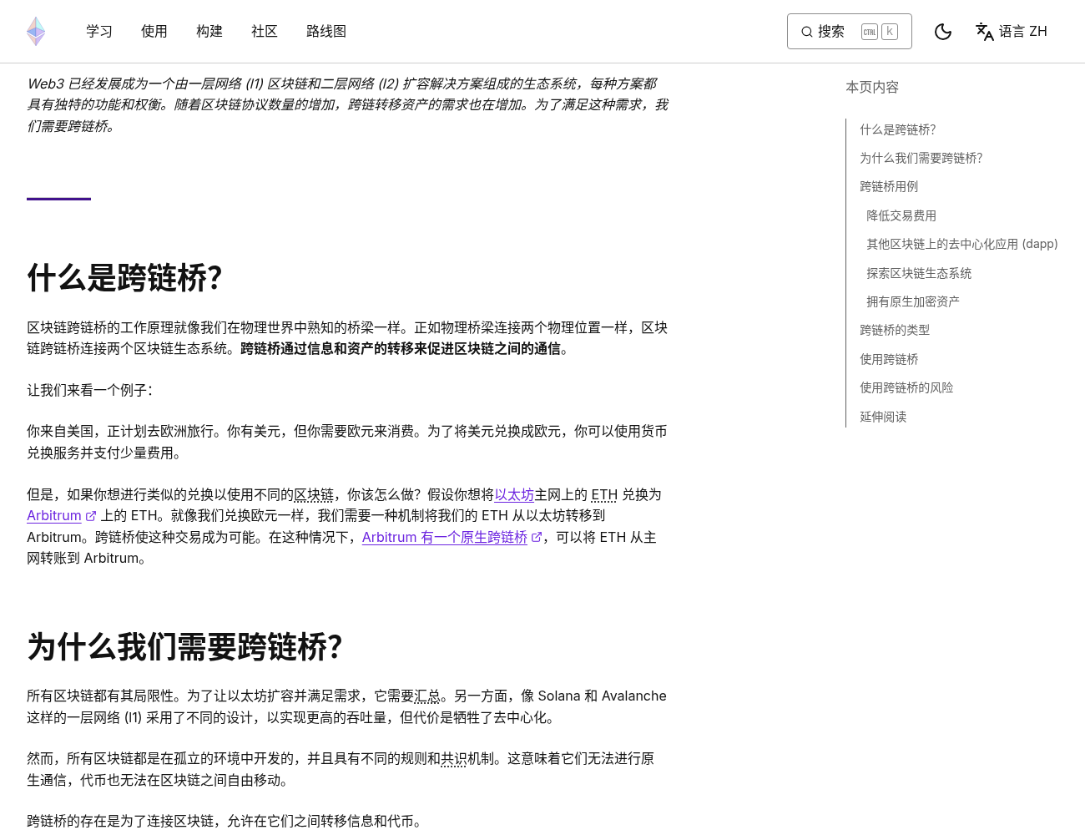Go to 降低交易费用 subsection
This screenshot has width=1085, height=835.
coord(901,215)
